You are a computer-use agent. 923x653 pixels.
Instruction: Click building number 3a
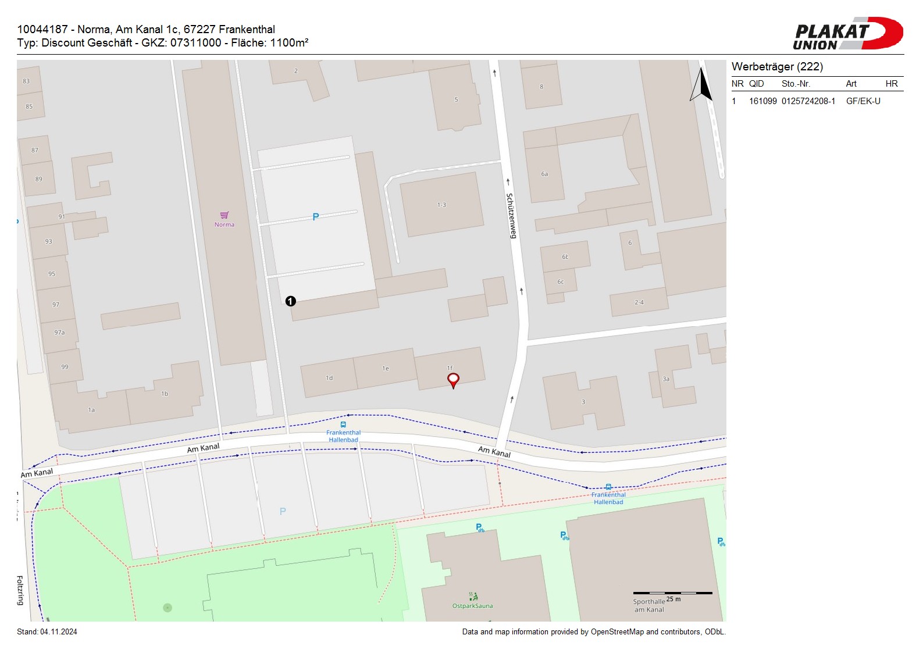coord(666,379)
